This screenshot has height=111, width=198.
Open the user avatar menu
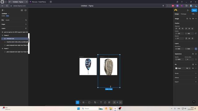(176, 10)
